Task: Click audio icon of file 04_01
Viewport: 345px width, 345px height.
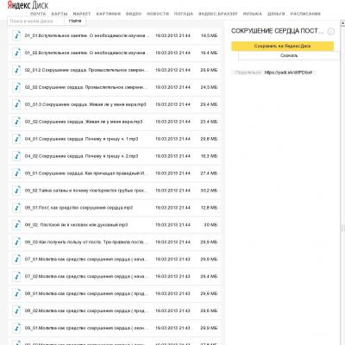Action: click(x=17, y=139)
